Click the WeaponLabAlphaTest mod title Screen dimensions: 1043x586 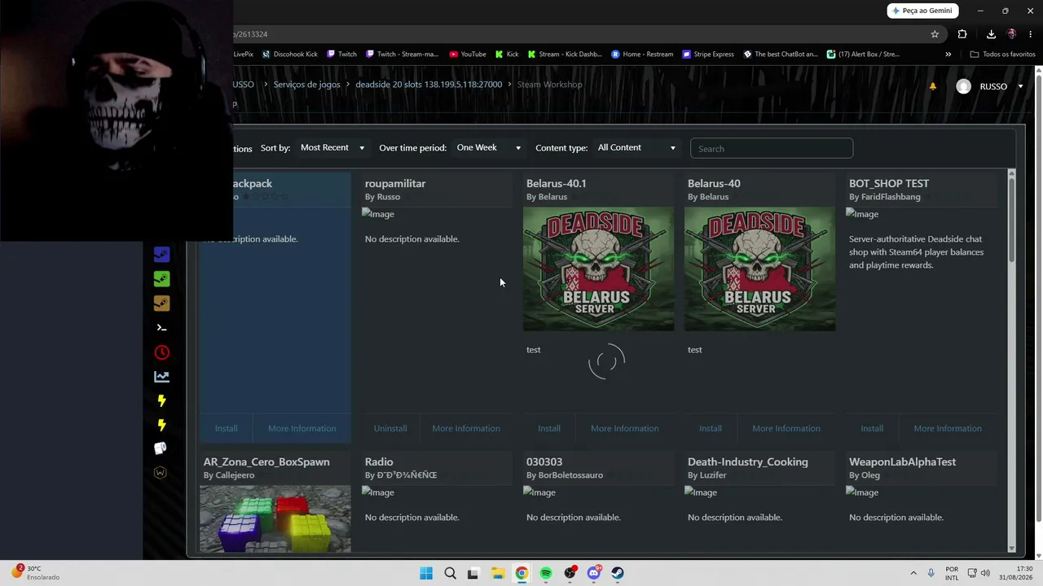tap(902, 462)
